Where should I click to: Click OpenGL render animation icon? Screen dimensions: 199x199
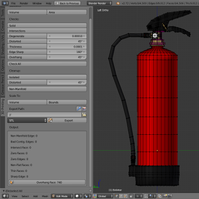click(x=170, y=196)
